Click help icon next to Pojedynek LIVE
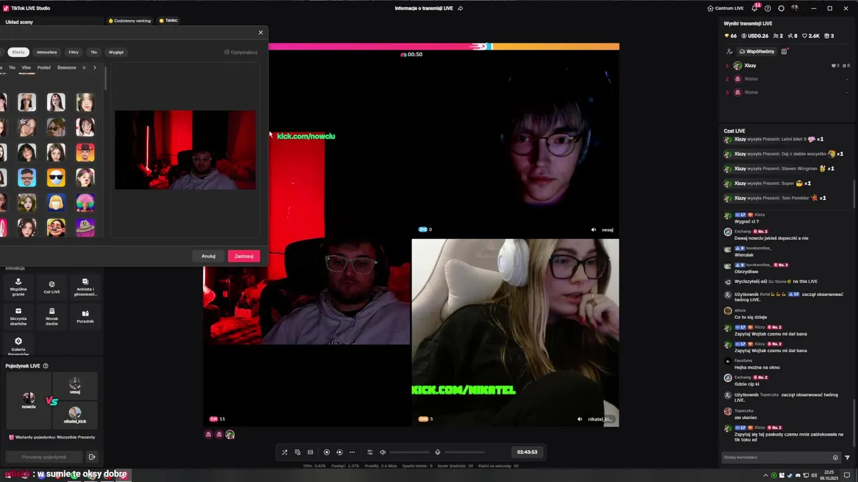 46,366
